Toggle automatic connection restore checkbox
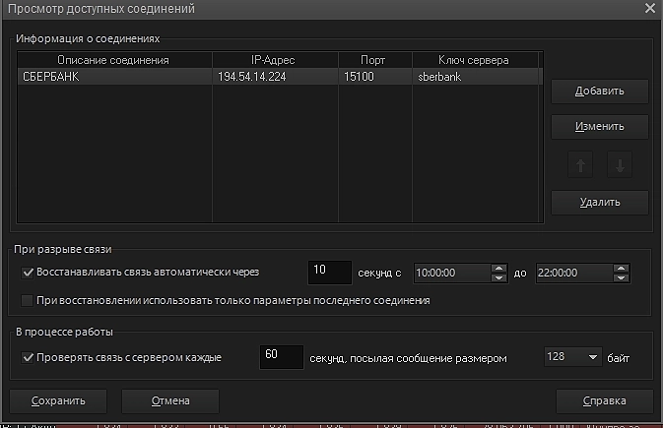Viewport: 663px width, 428px height. 27,273
